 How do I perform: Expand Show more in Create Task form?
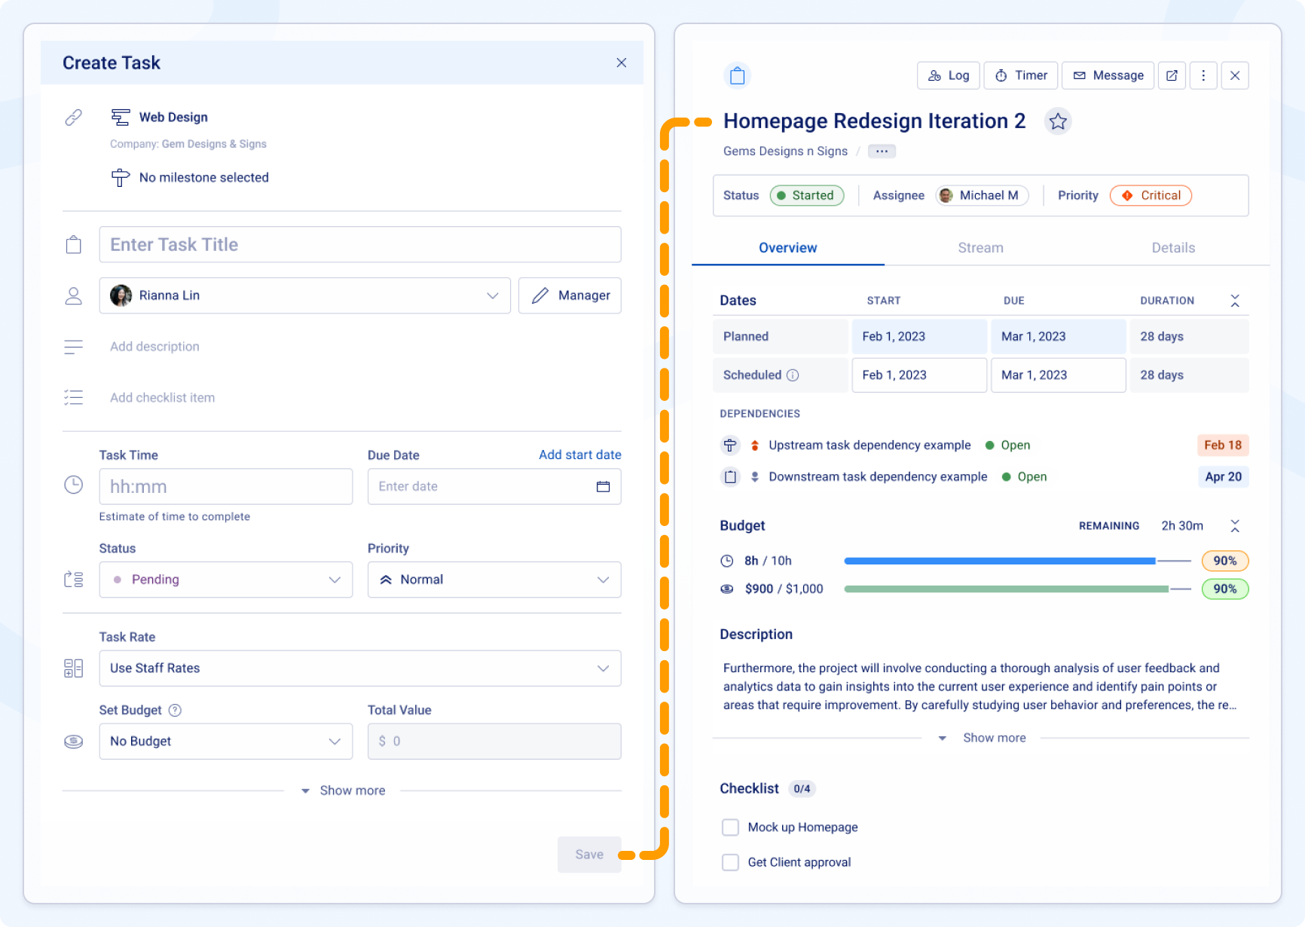(x=343, y=791)
